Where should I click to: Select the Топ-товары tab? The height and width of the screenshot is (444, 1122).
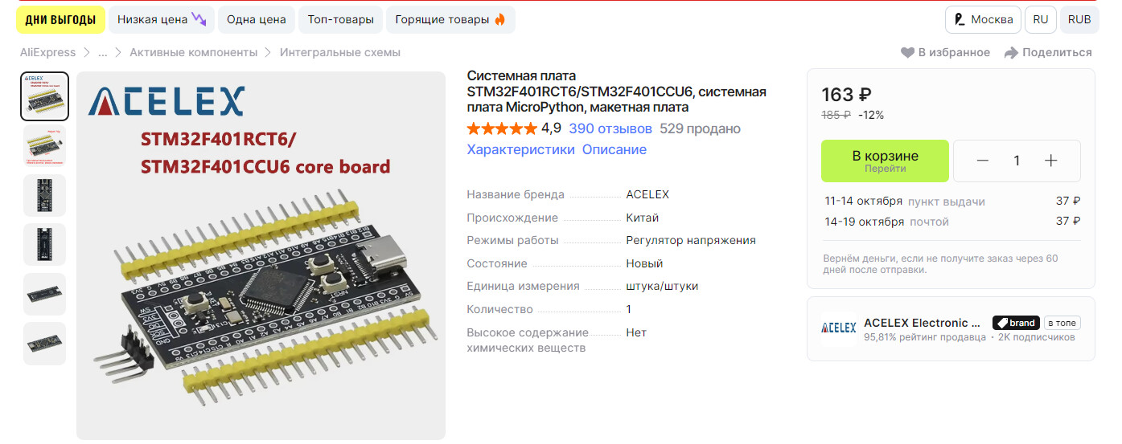(340, 19)
